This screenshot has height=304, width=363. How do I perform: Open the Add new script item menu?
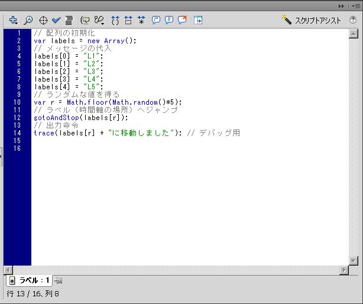(13, 20)
